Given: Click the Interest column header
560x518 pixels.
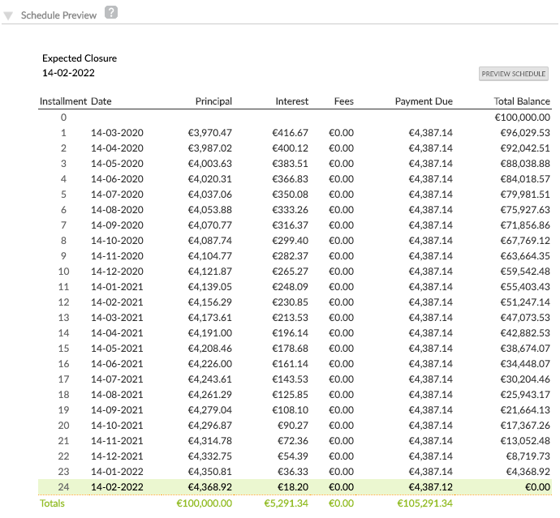Looking at the screenshot, I should tap(292, 101).
